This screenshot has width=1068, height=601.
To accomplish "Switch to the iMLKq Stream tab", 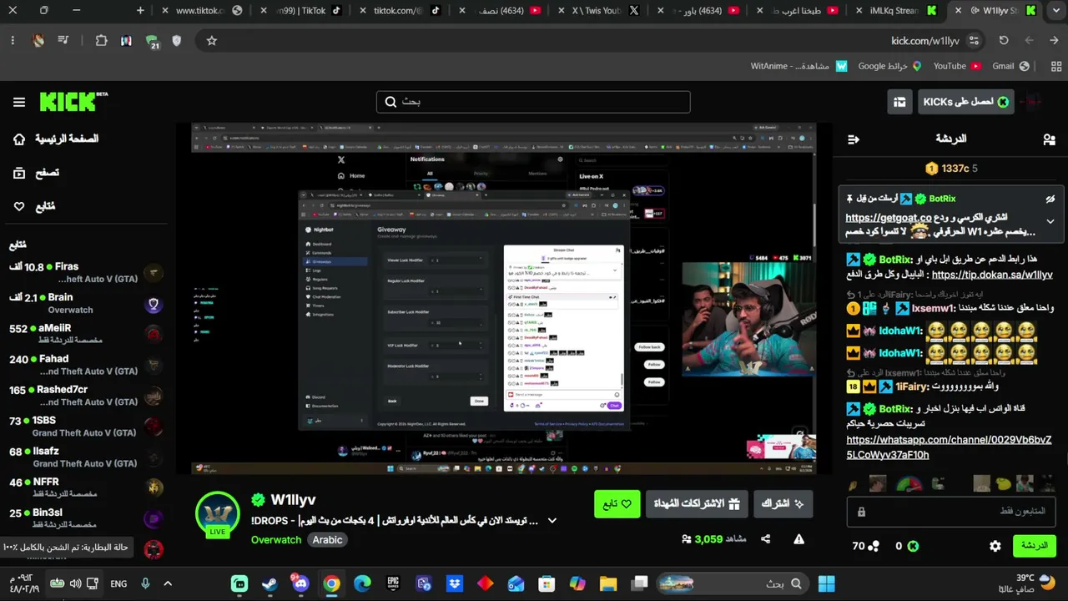I will (x=896, y=11).
